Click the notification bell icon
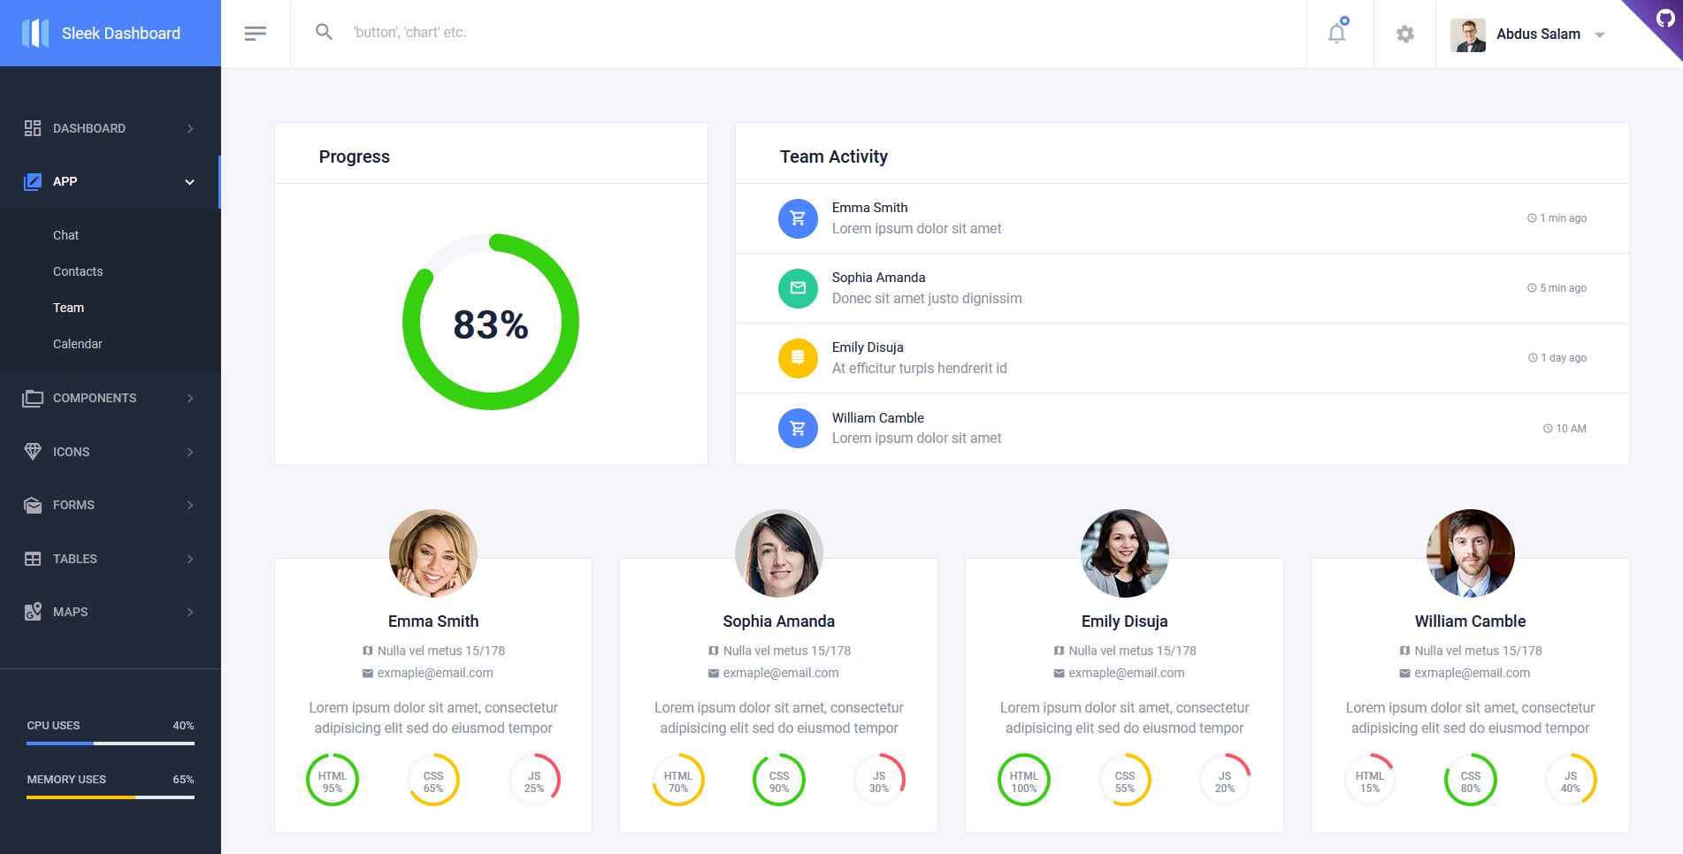 (x=1336, y=34)
